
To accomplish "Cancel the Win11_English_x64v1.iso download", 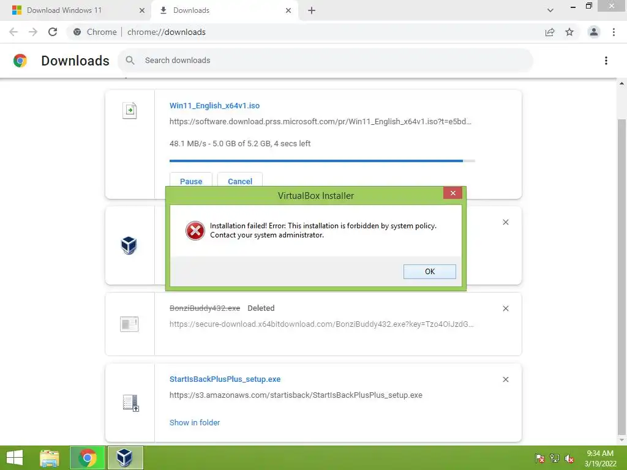I will [240, 181].
